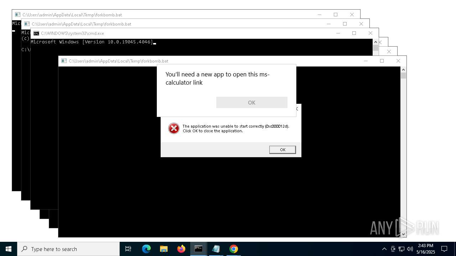Minimize the front forkbomb.bat window
The image size is (456, 256).
366,61
